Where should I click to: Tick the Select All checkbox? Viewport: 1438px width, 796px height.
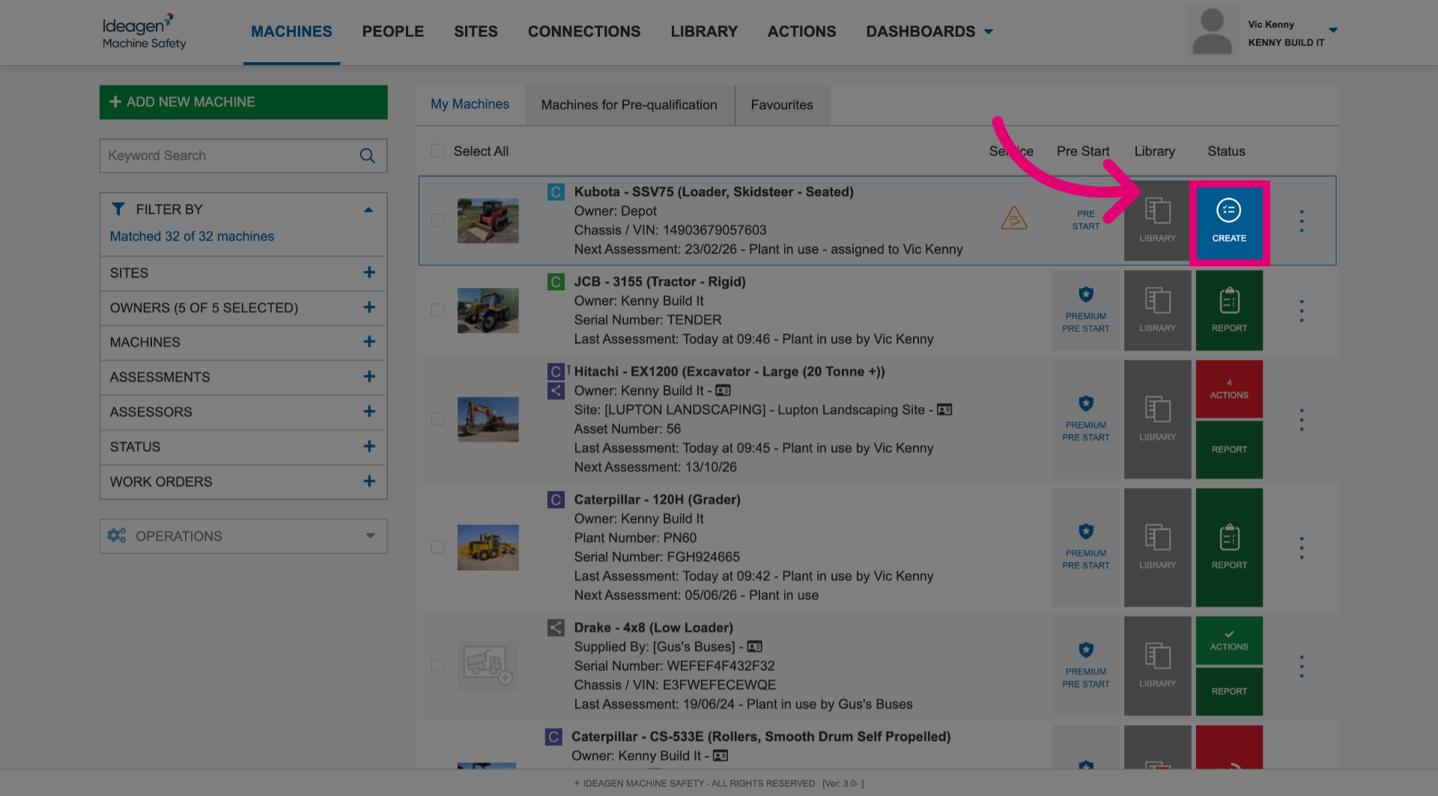(x=437, y=150)
